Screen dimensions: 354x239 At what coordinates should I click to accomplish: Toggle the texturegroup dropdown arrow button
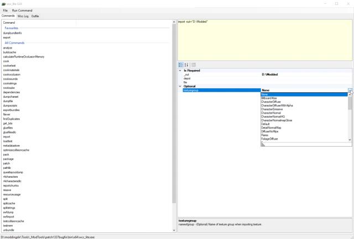point(350,90)
